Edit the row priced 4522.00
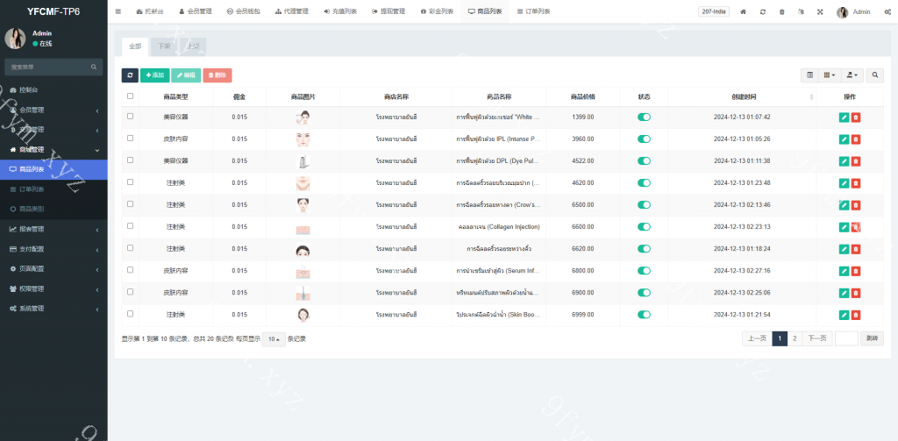Viewport: 898px width, 441px height. tap(844, 161)
